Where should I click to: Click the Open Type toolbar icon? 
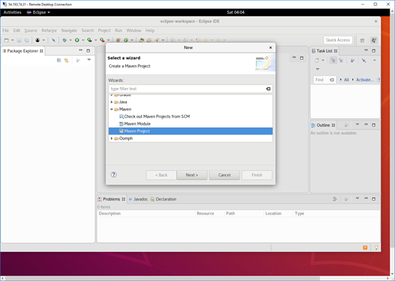[142, 40]
